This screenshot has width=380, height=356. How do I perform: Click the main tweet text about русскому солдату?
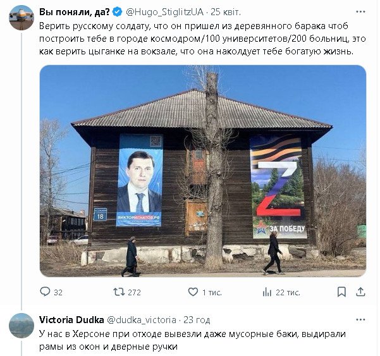coord(202,39)
